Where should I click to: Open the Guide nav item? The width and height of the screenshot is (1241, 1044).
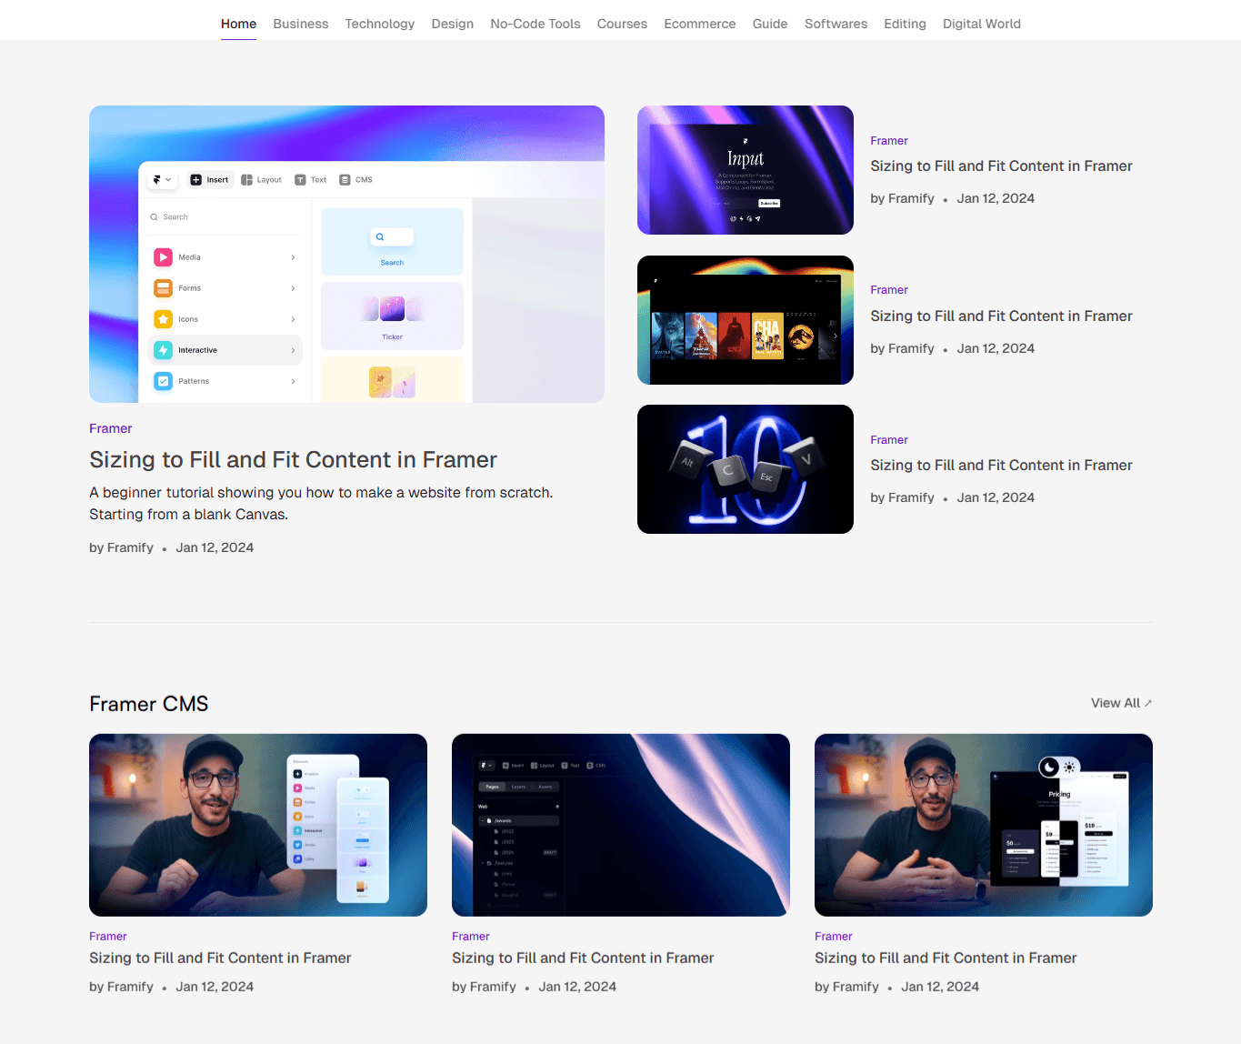click(770, 24)
